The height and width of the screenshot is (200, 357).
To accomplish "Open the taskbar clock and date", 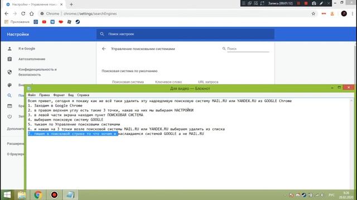I will 346,195.
